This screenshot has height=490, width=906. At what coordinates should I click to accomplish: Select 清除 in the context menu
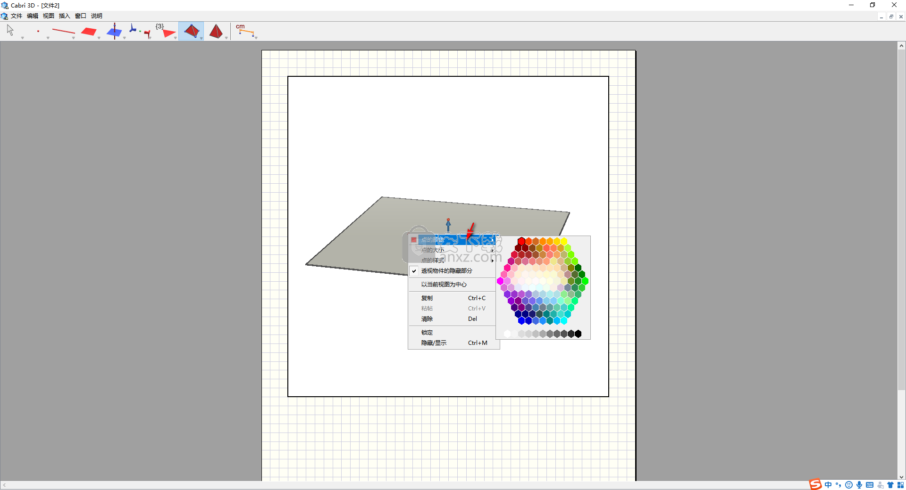[x=452, y=319]
